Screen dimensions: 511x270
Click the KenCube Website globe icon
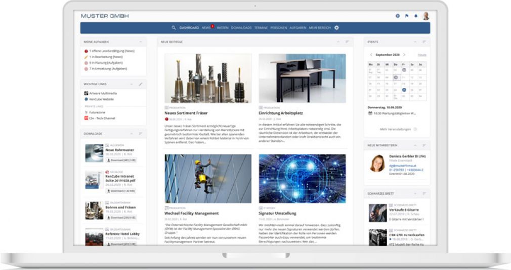[x=87, y=99]
